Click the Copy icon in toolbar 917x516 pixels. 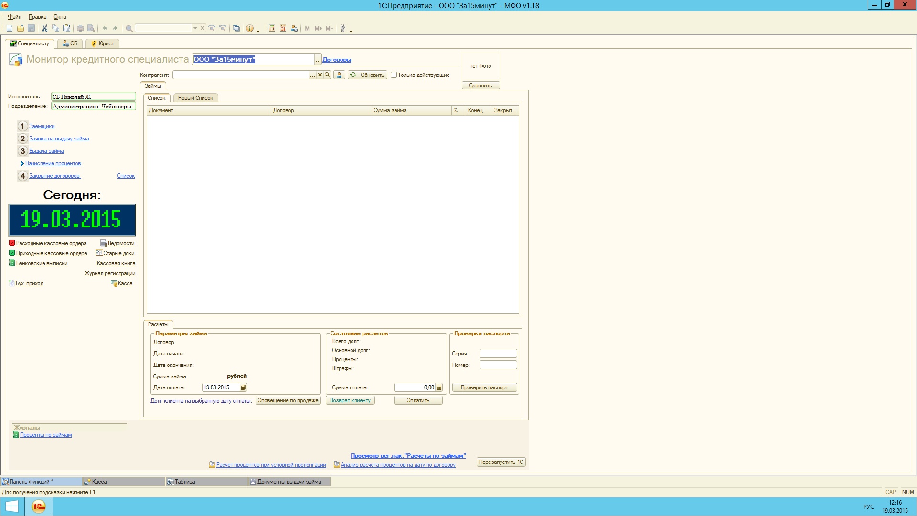[55, 29]
